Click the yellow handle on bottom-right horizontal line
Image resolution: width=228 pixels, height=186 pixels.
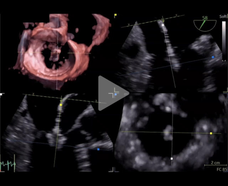click(211, 133)
